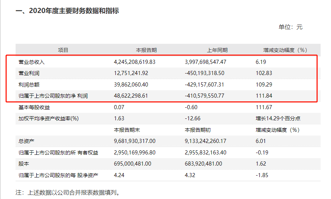
Task: Click the value 4,245,208,619.83
Action: click(134, 62)
